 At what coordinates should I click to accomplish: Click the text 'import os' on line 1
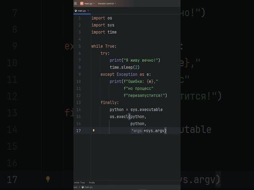pos(102,18)
